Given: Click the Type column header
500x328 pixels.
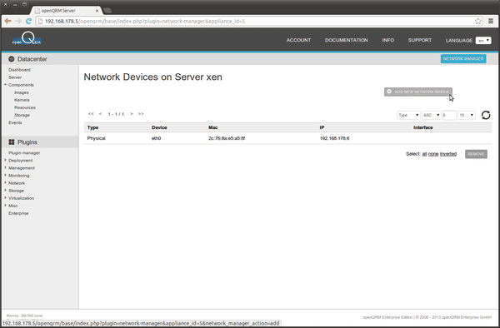Looking at the screenshot, I should 92,127.
